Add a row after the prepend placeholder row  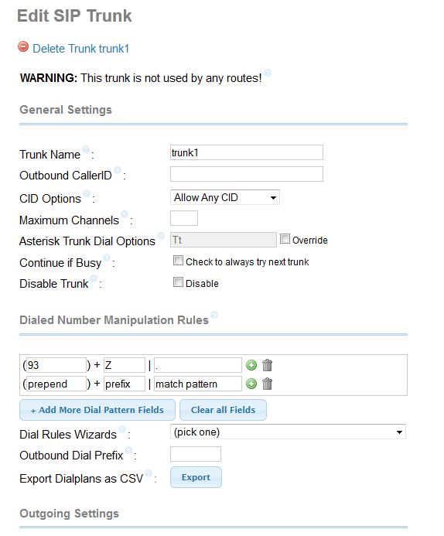251,384
